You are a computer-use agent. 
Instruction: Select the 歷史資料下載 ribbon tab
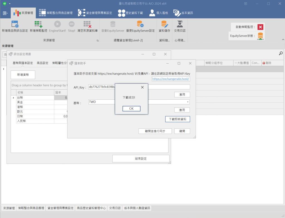tap(130, 13)
